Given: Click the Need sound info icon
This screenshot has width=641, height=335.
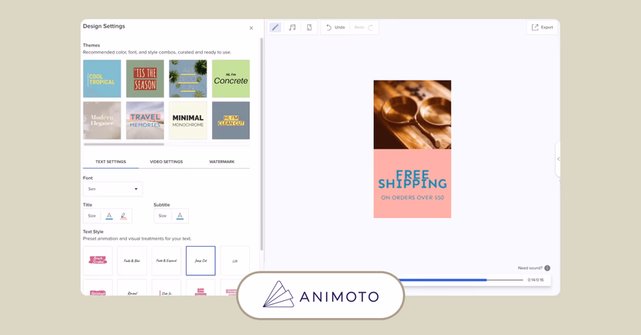Looking at the screenshot, I should click(x=547, y=268).
